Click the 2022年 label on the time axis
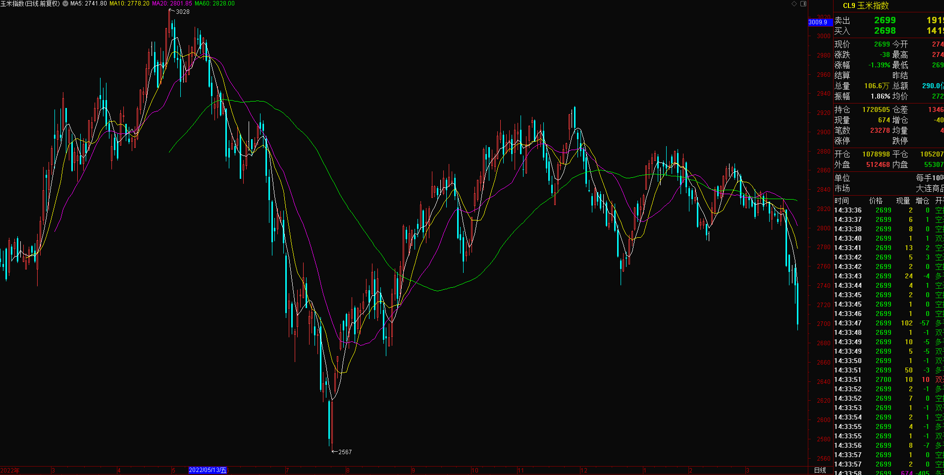The image size is (944, 475). (10, 471)
